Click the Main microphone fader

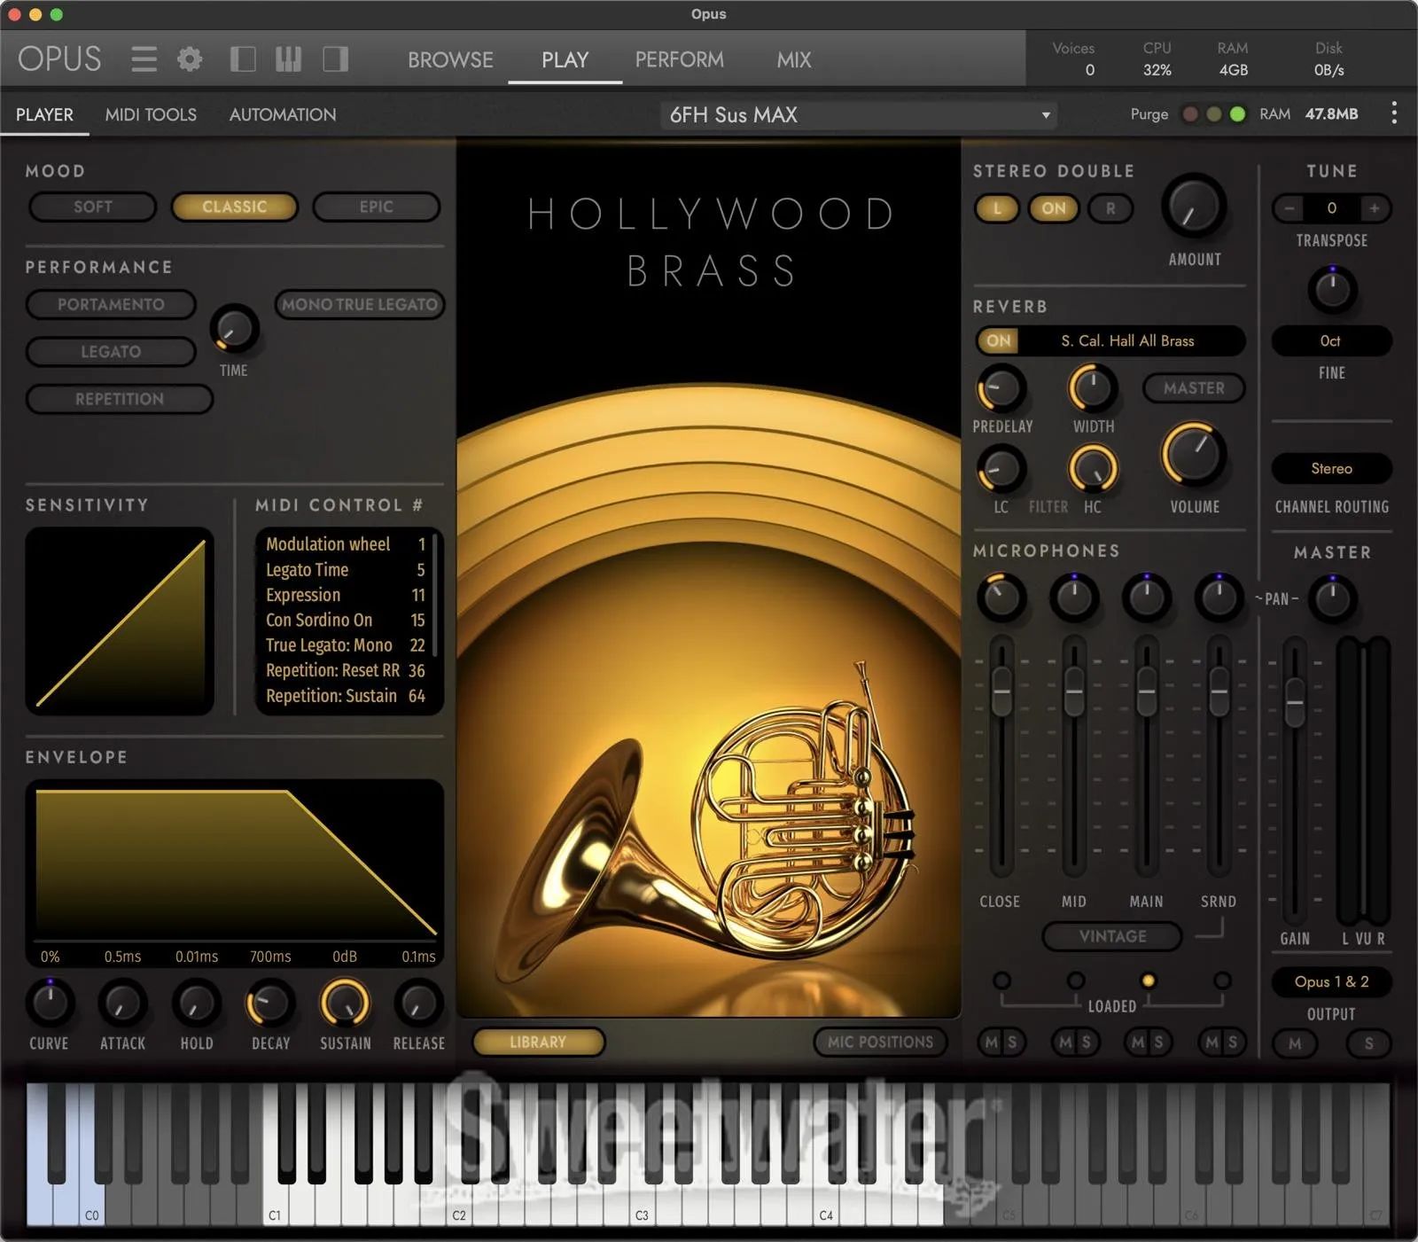click(x=1146, y=691)
